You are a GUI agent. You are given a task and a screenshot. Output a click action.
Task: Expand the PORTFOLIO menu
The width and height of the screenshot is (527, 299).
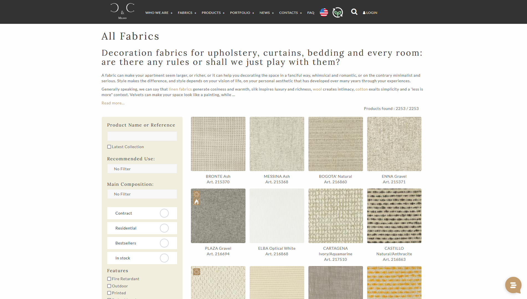pyautogui.click(x=242, y=13)
